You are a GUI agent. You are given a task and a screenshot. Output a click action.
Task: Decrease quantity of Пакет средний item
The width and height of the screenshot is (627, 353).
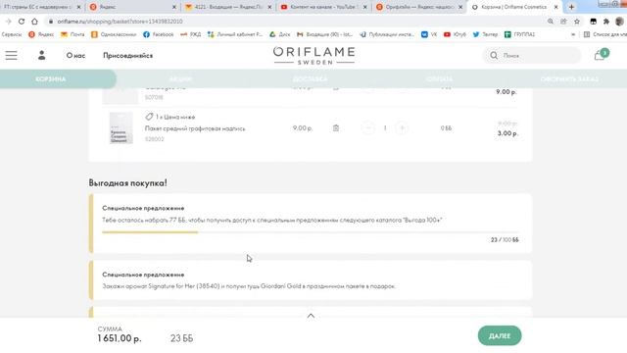[x=368, y=128]
